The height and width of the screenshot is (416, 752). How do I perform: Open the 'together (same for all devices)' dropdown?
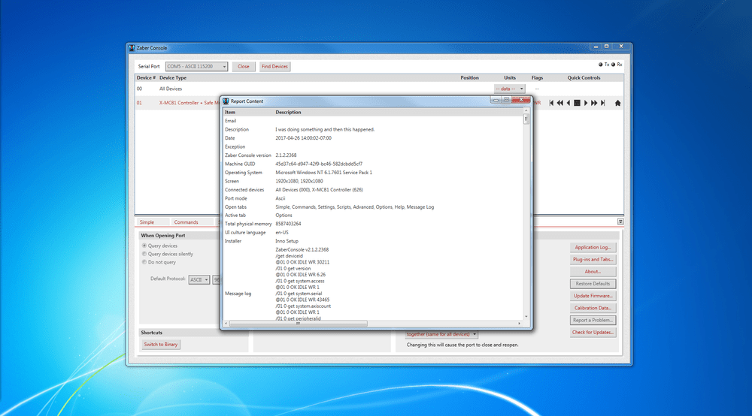[441, 334]
